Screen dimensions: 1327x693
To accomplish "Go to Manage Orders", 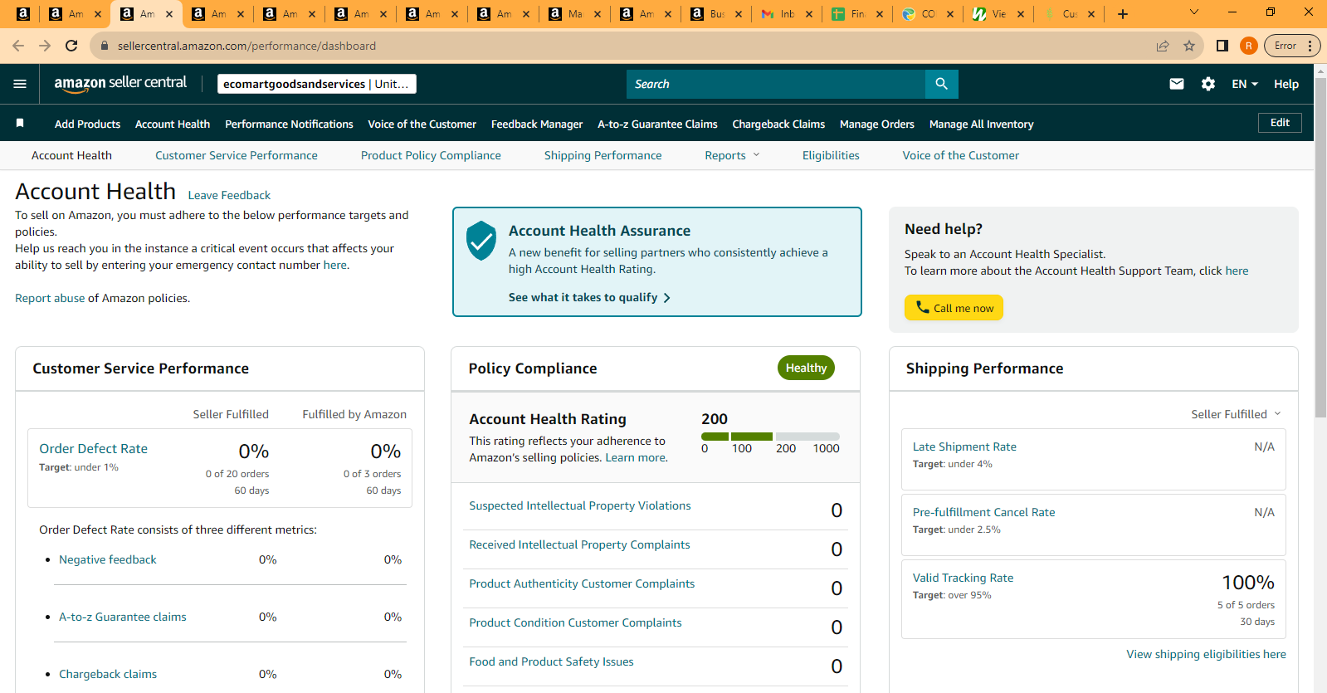I will (x=877, y=124).
